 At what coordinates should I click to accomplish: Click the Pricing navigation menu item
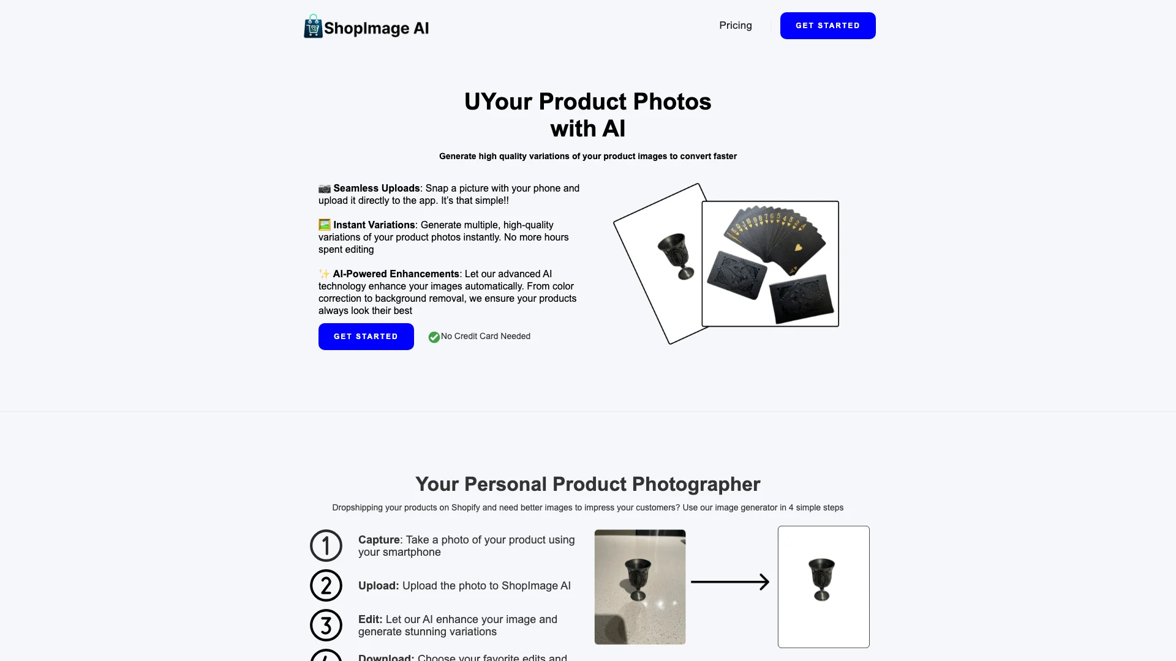735,25
